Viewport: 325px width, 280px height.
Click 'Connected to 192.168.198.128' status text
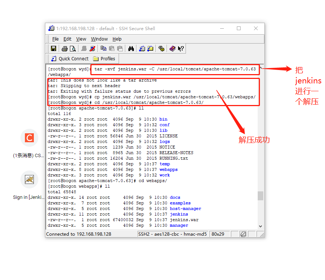79,234
